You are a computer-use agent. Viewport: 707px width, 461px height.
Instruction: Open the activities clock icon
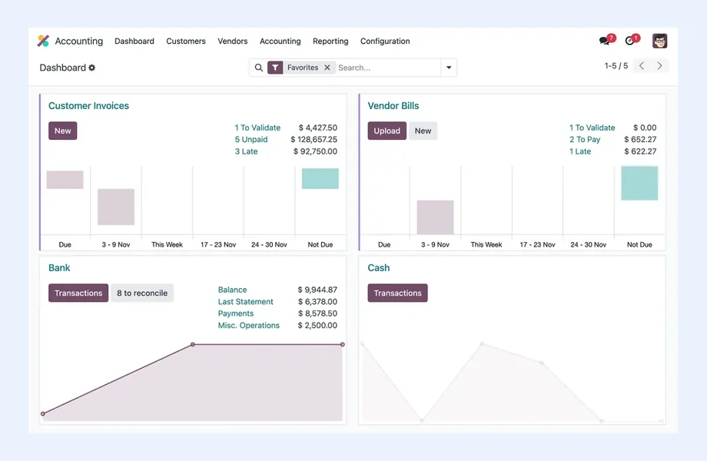click(630, 41)
